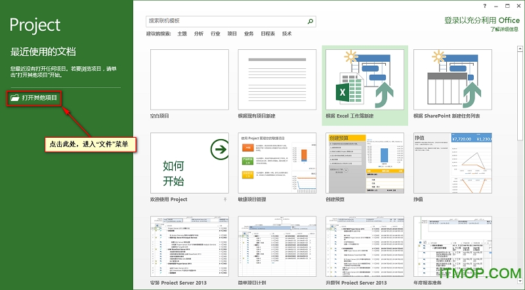Choose the 创建预算 template thumbnail

tap(365, 163)
